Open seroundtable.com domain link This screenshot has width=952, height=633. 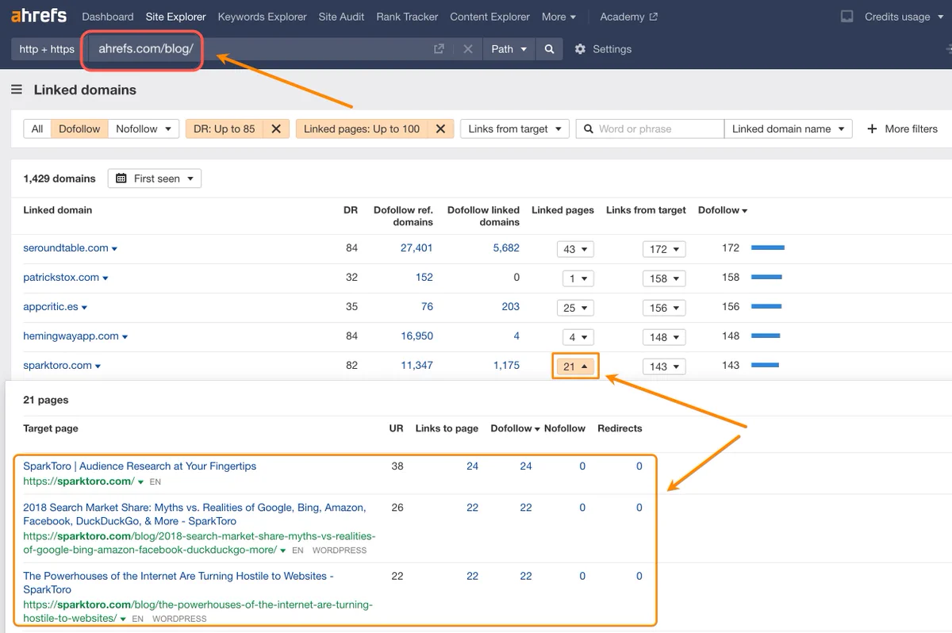tap(66, 248)
